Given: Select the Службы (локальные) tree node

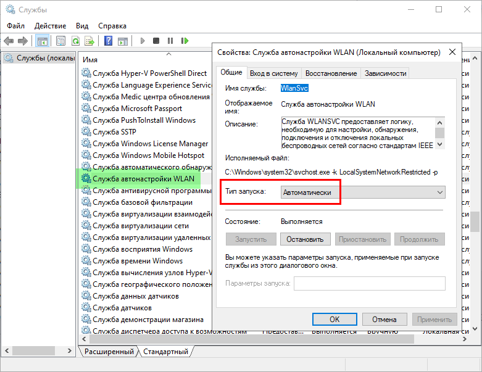Looking at the screenshot, I should 39,58.
